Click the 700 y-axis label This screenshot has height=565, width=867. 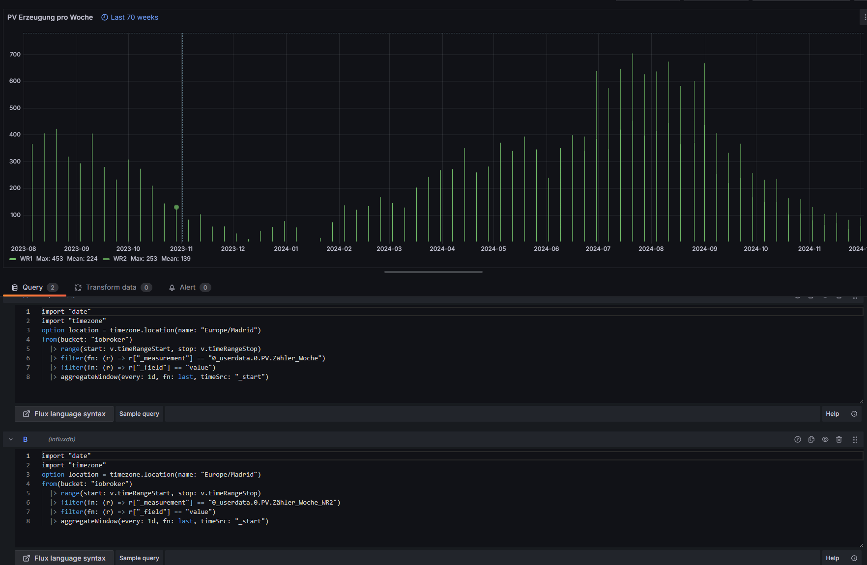click(x=15, y=54)
